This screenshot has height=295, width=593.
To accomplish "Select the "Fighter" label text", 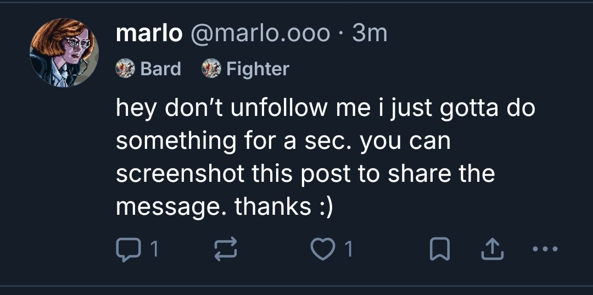I will coord(258,69).
